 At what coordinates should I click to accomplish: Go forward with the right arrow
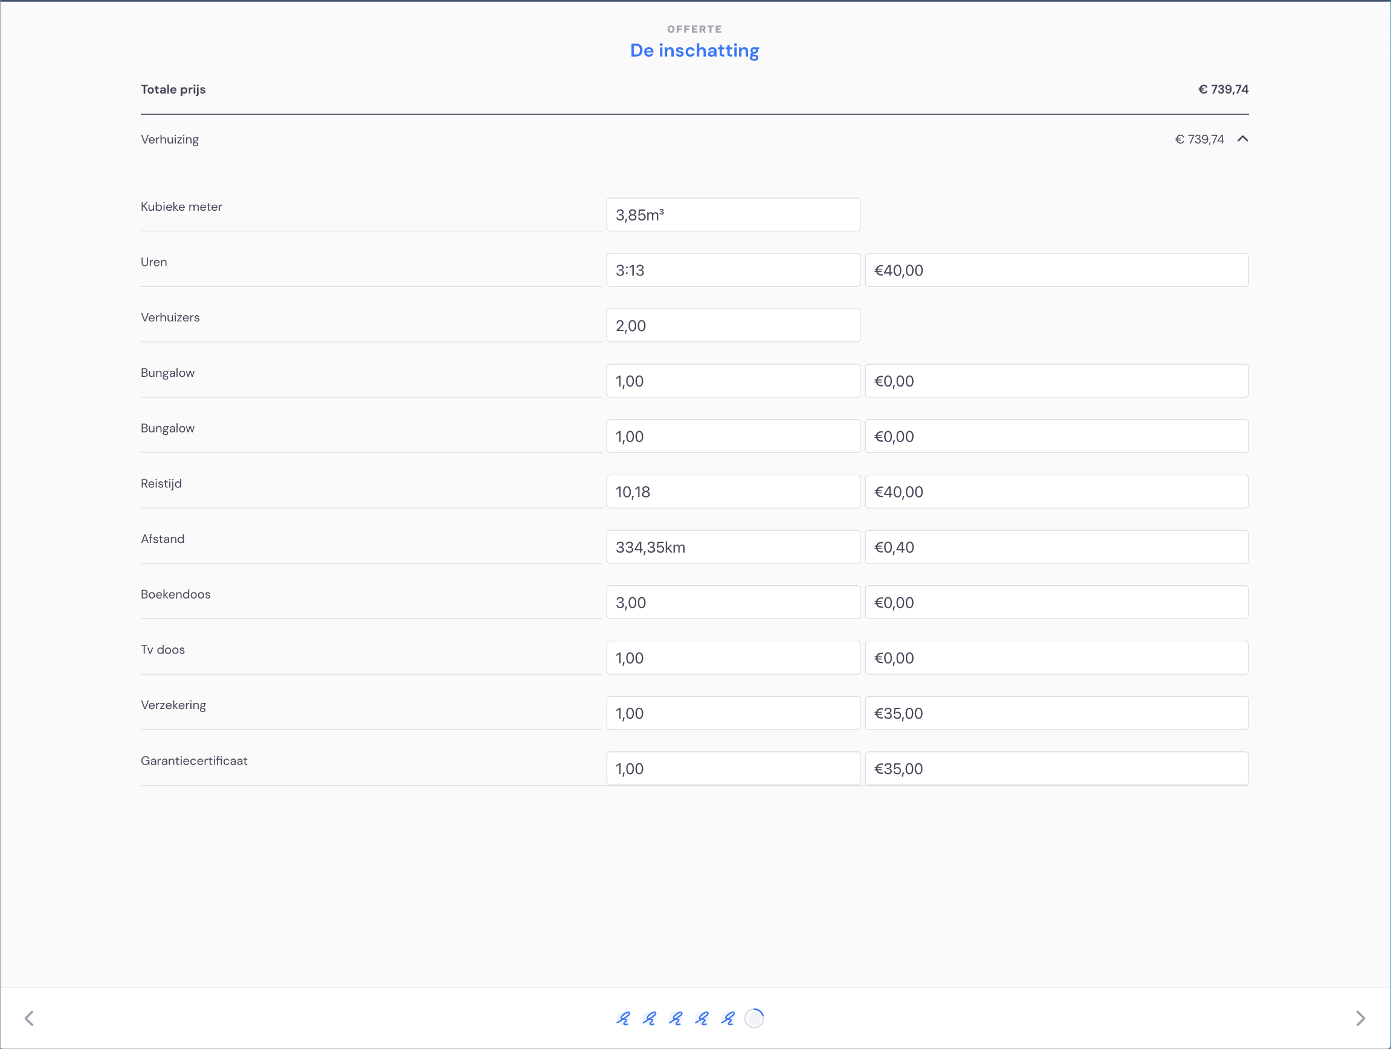pos(1361,1018)
